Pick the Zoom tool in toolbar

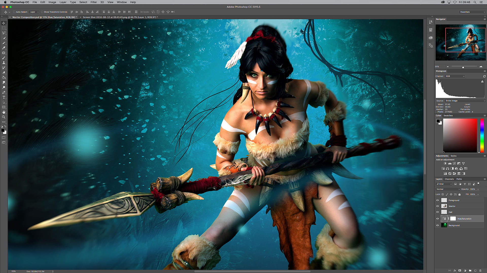point(4,117)
